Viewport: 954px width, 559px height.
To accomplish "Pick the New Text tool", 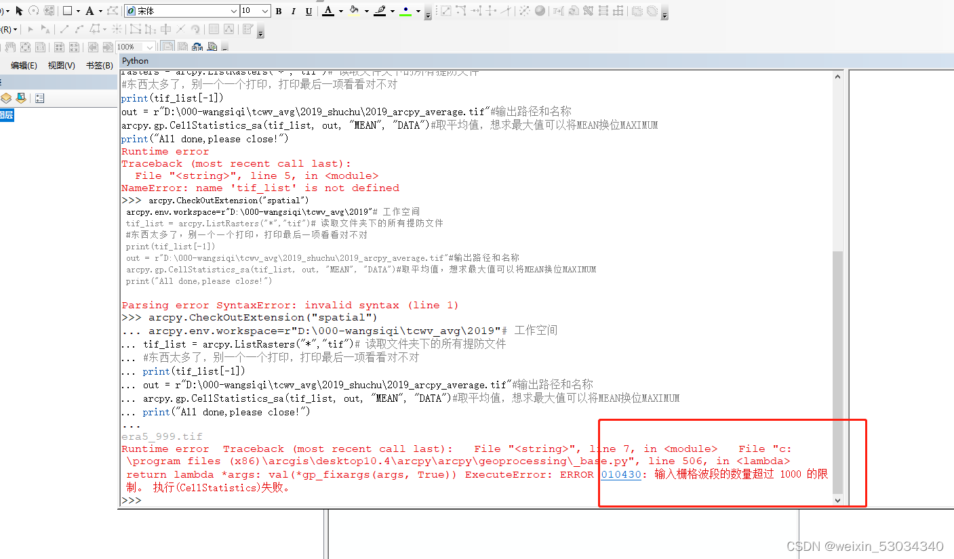I will click(90, 10).
